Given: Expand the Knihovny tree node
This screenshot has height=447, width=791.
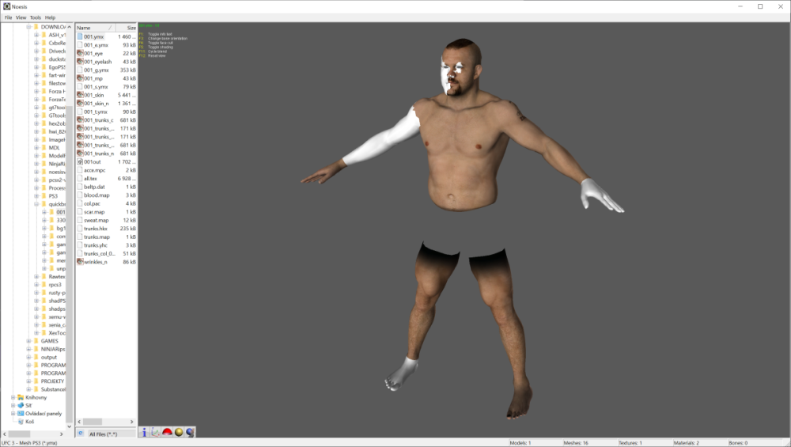Looking at the screenshot, I should (13, 398).
